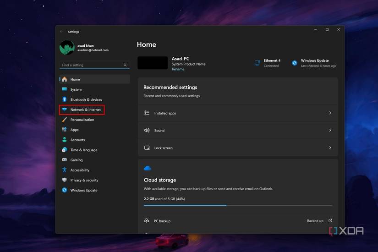The width and height of the screenshot is (378, 252).
Task: Click the PC backup cloud icon
Action: pyautogui.click(x=146, y=221)
